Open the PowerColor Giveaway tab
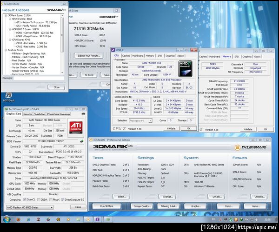 [x=59, y=114]
